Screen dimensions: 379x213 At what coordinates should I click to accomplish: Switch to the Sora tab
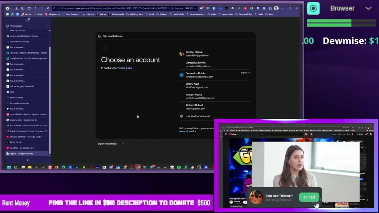[x=27, y=92]
